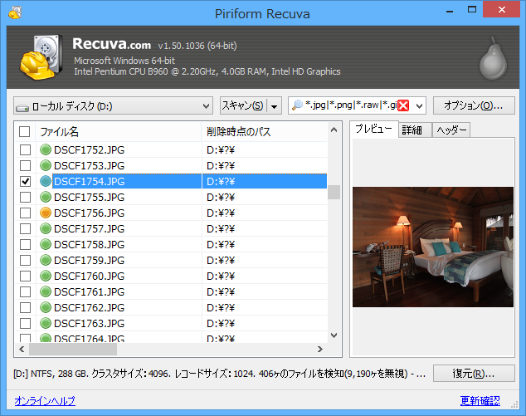Expand the スキャン button dropdown arrow
Viewport: 526px width, 416px height.
(x=275, y=106)
